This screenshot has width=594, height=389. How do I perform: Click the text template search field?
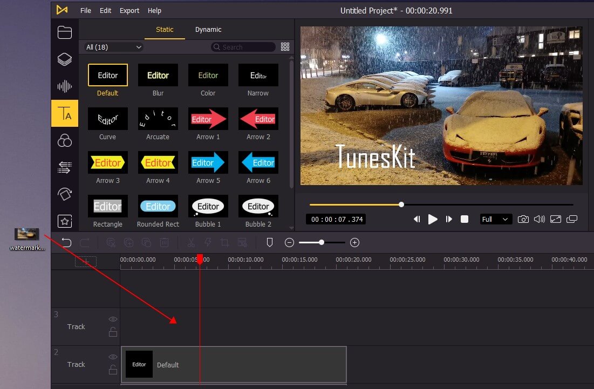(x=243, y=47)
